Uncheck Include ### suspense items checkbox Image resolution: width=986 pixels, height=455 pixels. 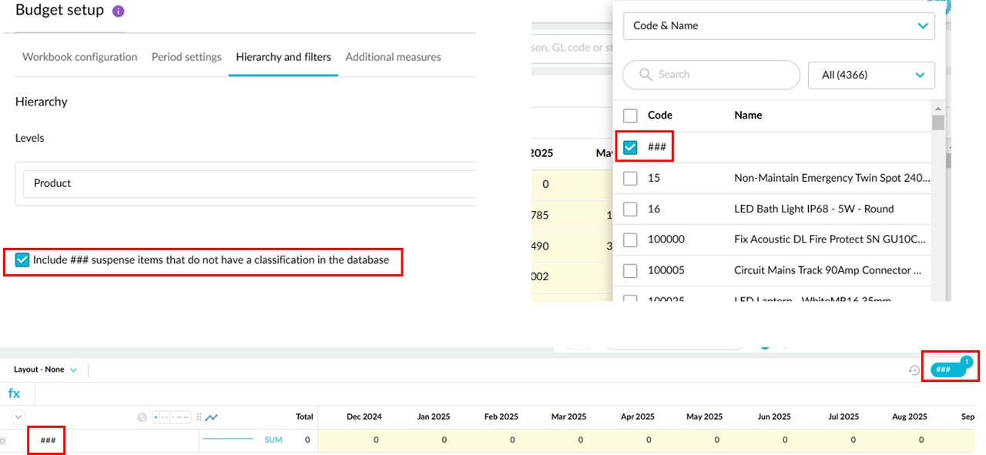[22, 260]
